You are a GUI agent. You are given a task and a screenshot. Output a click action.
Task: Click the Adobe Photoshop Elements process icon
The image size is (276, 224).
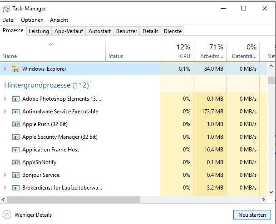(x=15, y=99)
